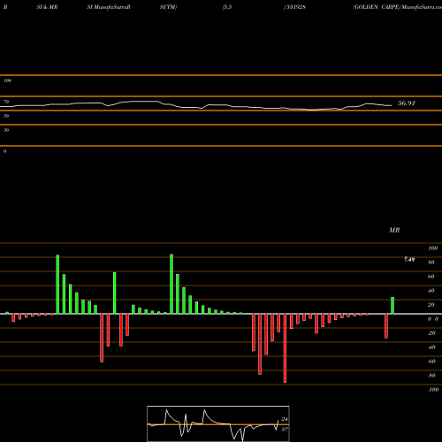Click the 'SI & MR' header text

pyautogui.click(x=47, y=7)
